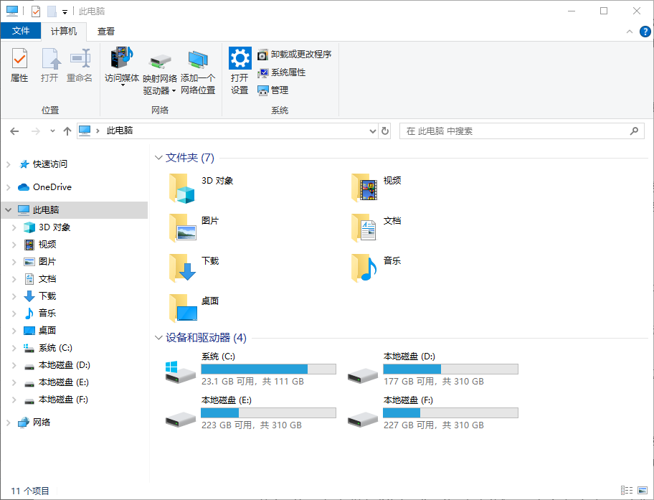654x500 pixels.
Task: Click the back navigation arrow
Action: 14,131
